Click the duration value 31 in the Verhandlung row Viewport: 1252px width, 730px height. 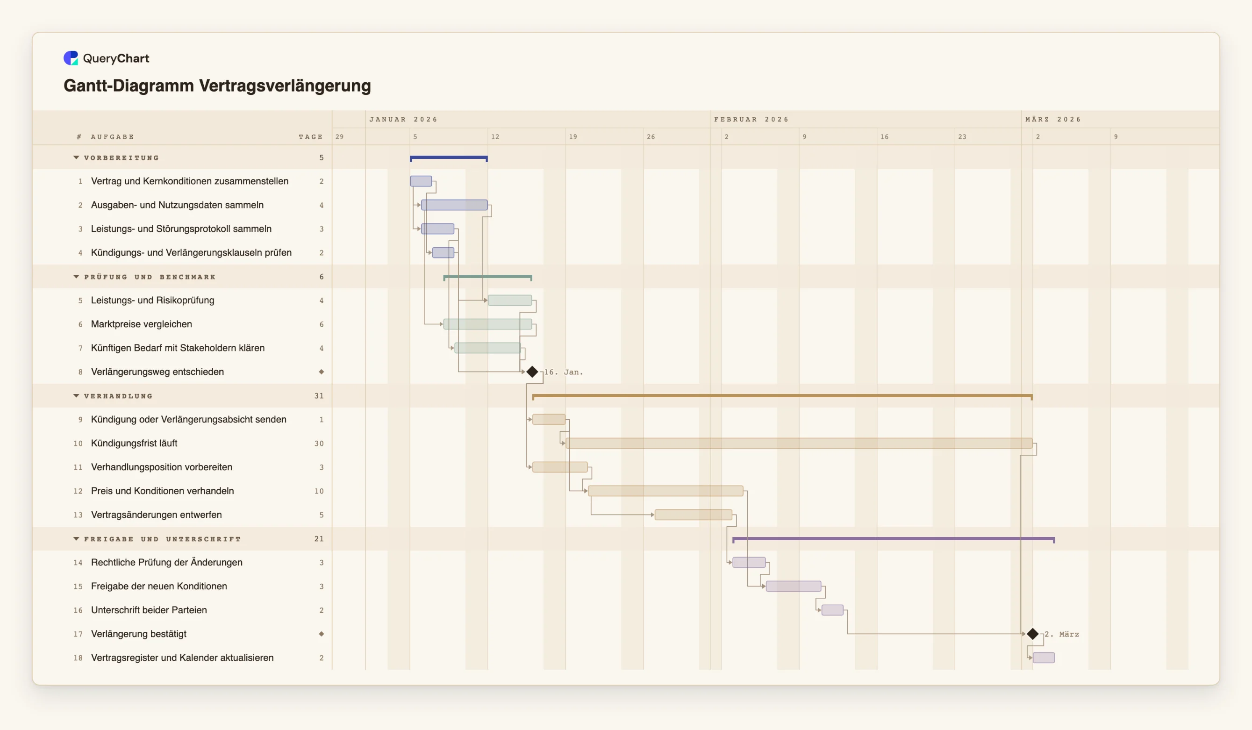tap(319, 396)
